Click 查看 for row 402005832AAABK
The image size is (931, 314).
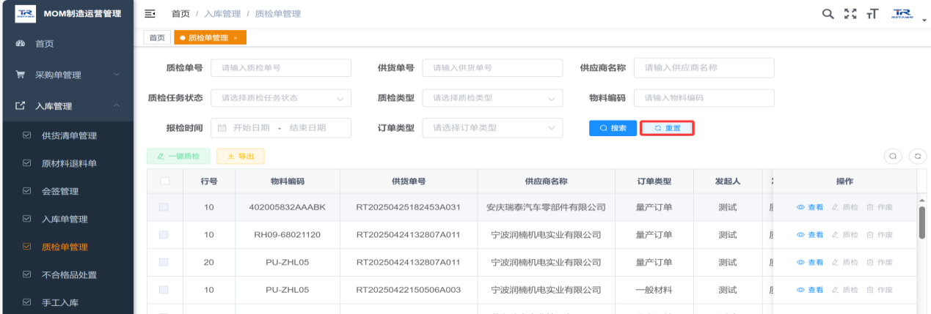click(x=810, y=207)
